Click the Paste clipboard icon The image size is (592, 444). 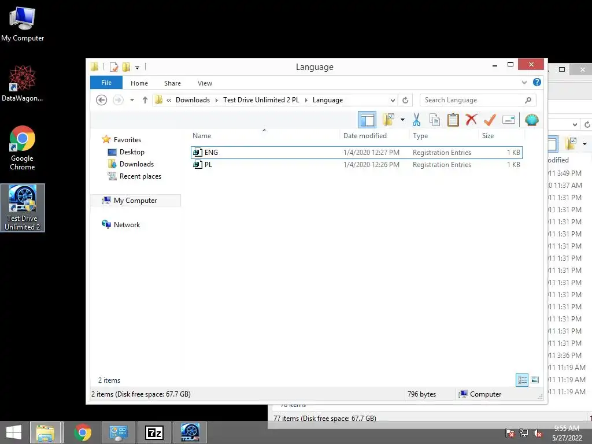coord(453,120)
